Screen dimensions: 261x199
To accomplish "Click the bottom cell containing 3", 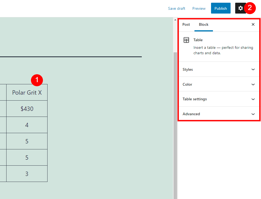I will (26, 174).
